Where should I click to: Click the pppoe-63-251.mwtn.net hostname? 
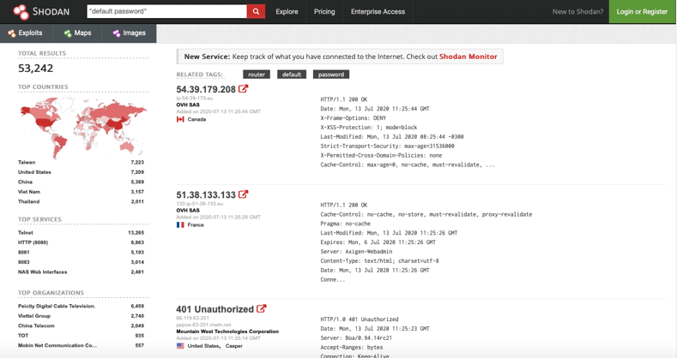(x=204, y=325)
